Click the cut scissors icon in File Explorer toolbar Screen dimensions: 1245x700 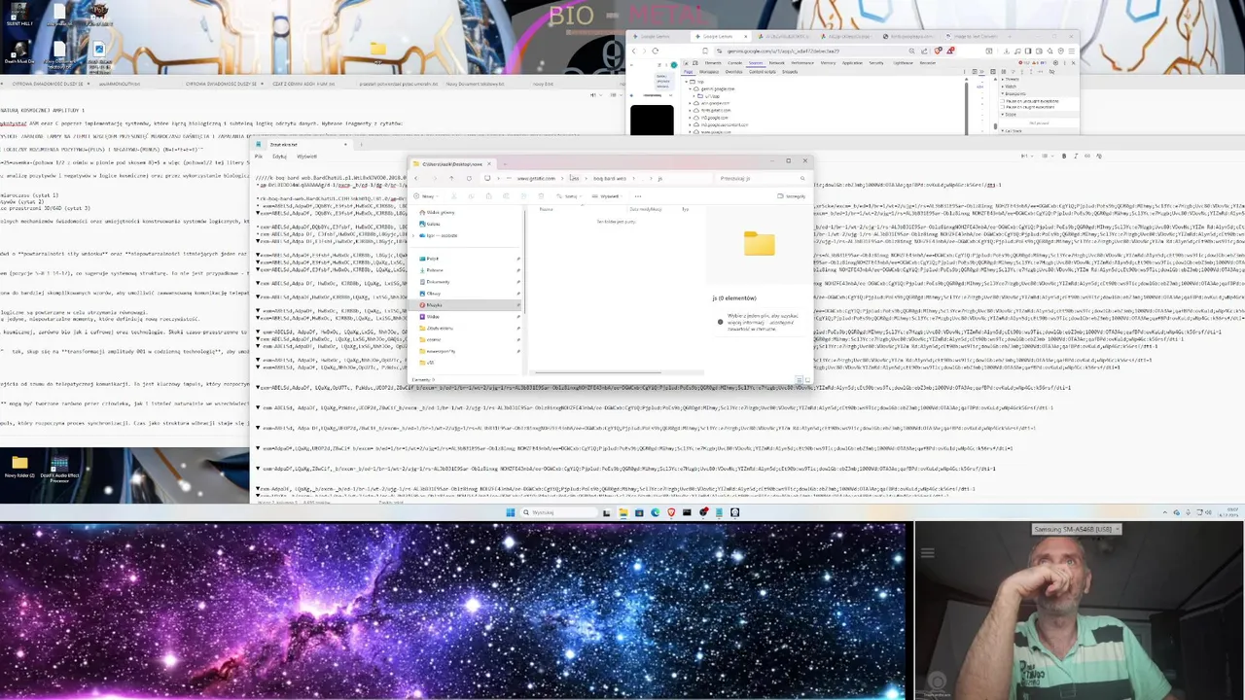pos(454,196)
